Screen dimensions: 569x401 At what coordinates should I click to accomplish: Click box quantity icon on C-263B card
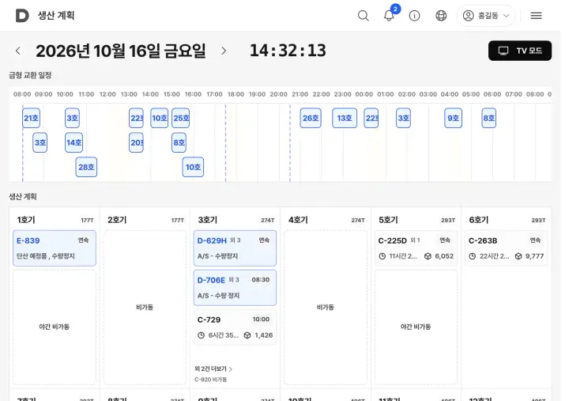[518, 256]
